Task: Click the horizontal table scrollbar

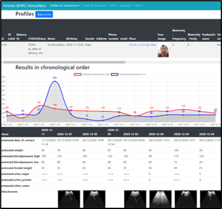Action: pyautogui.click(x=64, y=62)
